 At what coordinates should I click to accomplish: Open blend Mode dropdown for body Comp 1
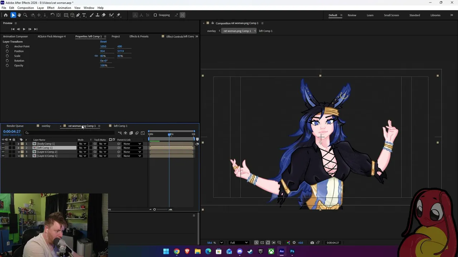tap(83, 144)
